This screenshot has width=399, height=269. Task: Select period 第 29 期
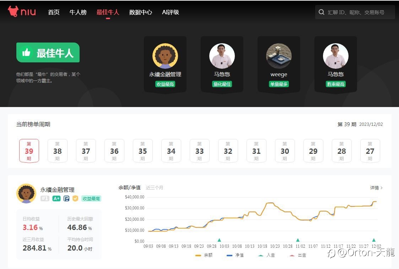point(313,151)
